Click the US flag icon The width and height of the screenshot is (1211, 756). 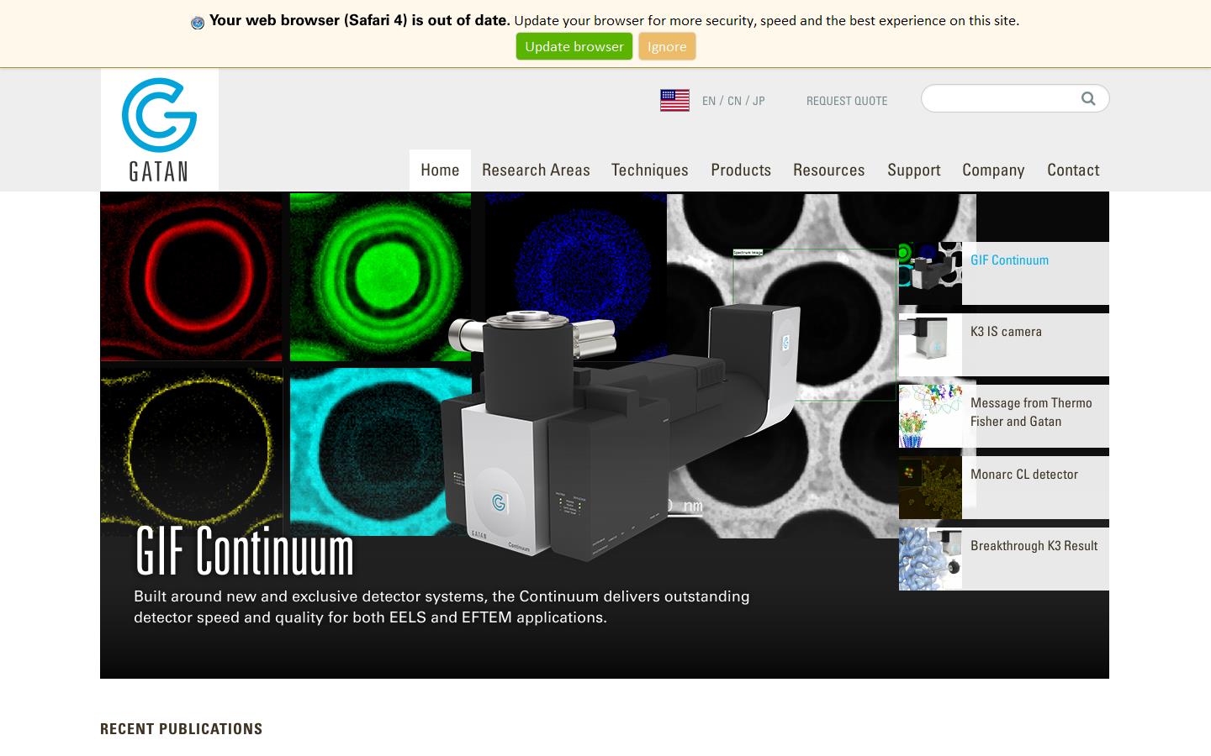674,100
